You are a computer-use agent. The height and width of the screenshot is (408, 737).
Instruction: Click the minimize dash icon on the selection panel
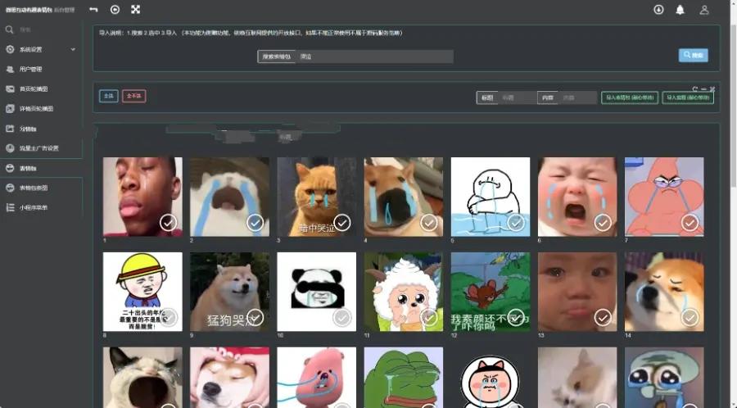[703, 88]
